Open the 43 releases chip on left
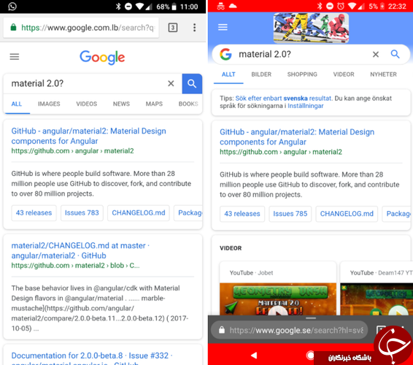The width and height of the screenshot is (413, 365). (x=34, y=212)
